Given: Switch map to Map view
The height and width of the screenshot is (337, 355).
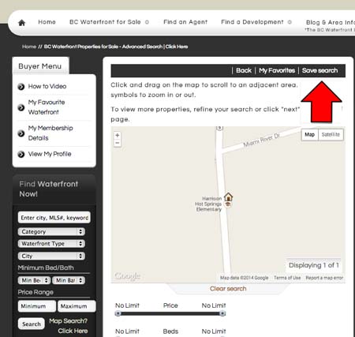Looking at the screenshot, I should [309, 134].
